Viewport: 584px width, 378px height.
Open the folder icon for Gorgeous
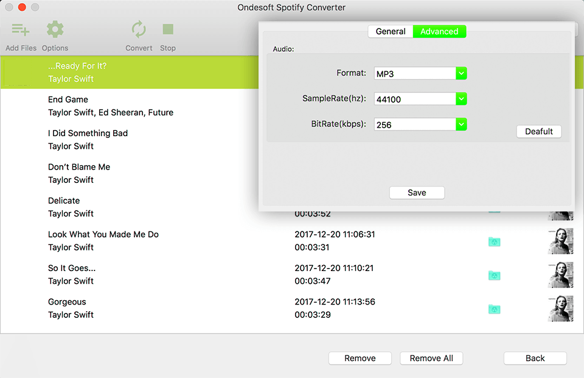coord(494,309)
